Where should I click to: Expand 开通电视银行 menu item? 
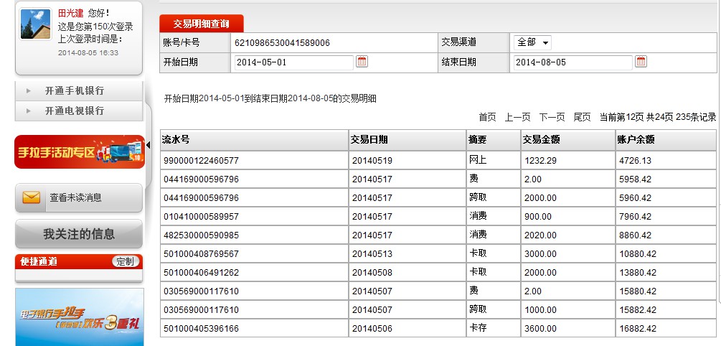(x=74, y=111)
